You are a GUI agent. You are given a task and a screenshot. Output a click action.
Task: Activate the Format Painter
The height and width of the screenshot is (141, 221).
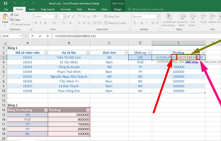pos(20,24)
